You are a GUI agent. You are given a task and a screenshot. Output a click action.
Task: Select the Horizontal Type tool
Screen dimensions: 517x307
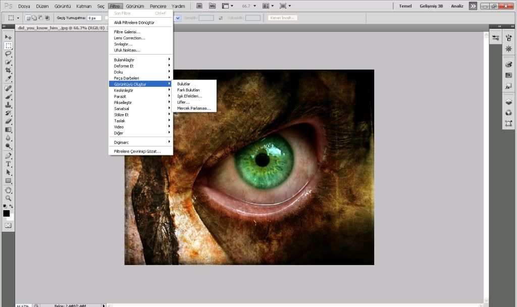point(8,164)
